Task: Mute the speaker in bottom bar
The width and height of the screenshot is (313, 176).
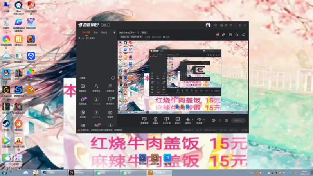Action: pos(199,119)
